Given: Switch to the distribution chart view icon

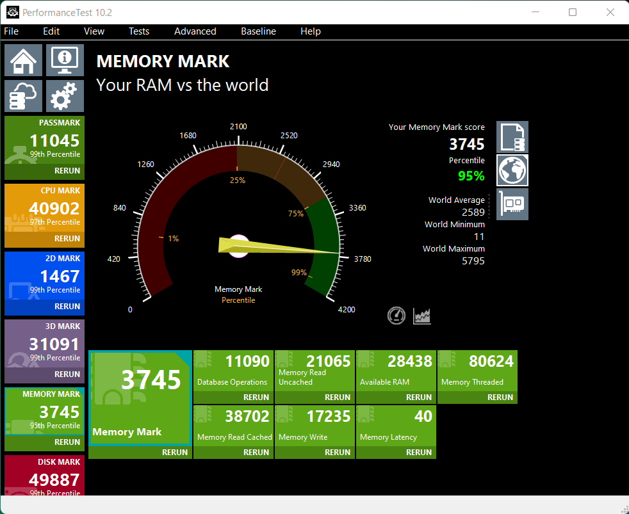Looking at the screenshot, I should click(422, 315).
